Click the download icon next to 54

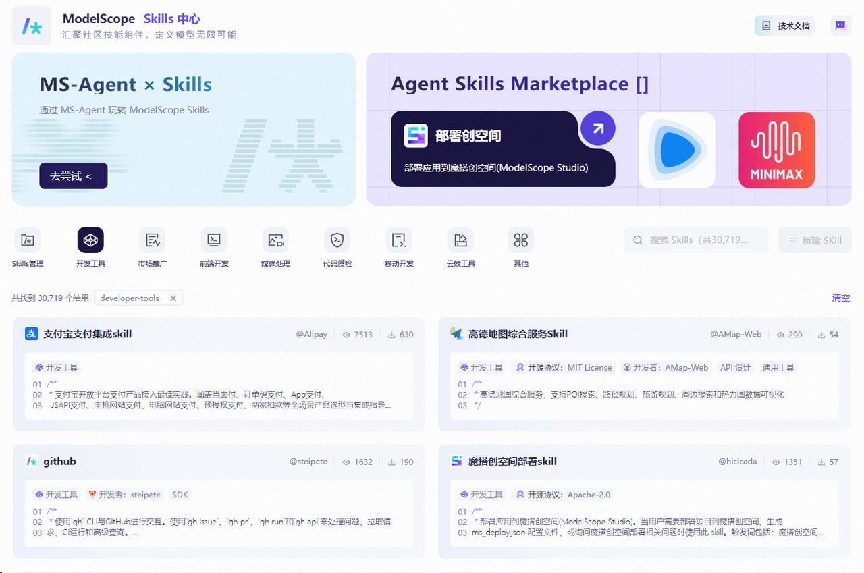coord(821,335)
